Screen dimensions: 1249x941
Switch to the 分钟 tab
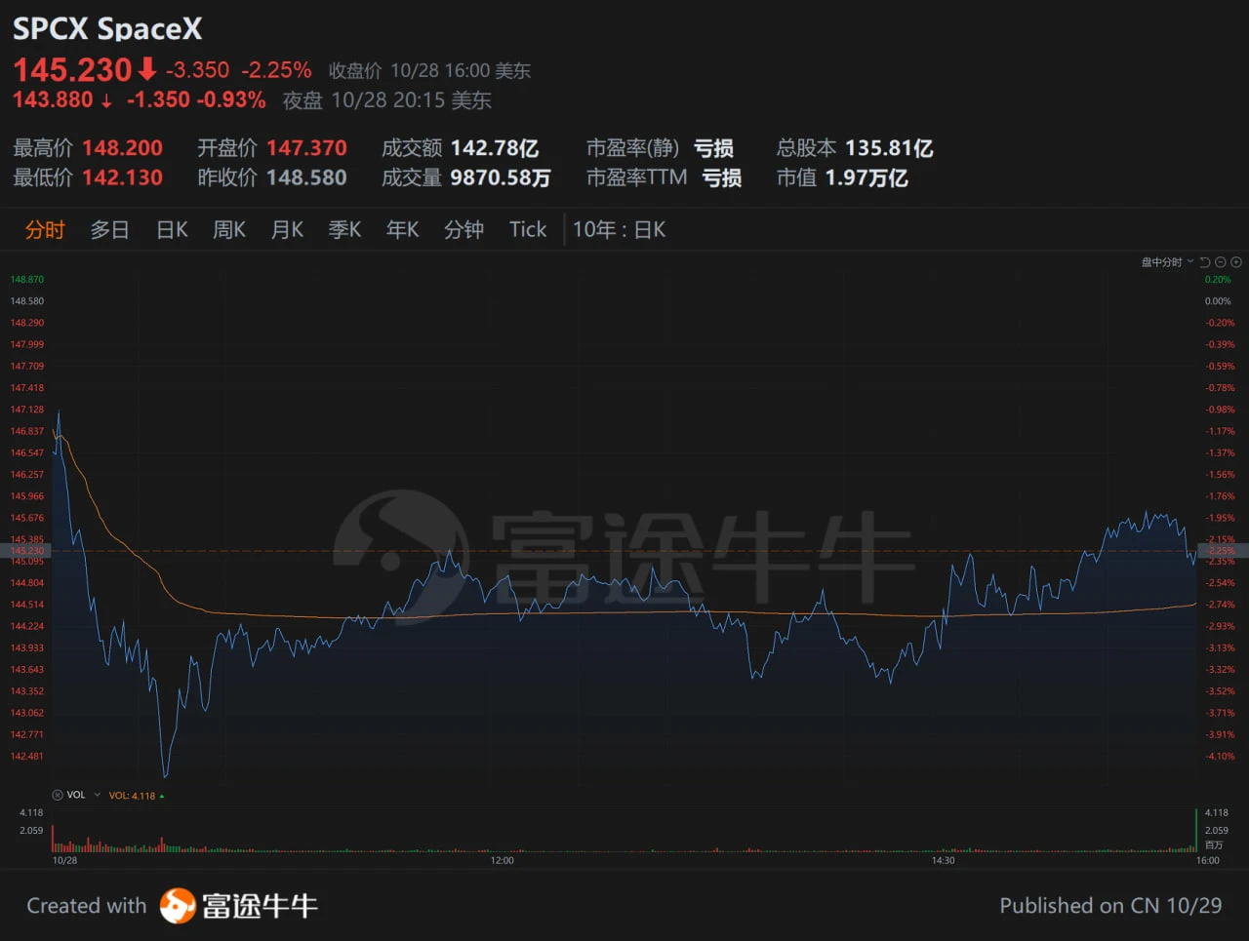(463, 230)
